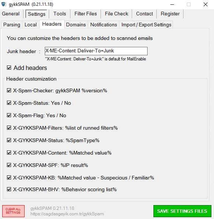This screenshot has width=214, height=219.
Task: Switch to the Settings tab
Action: [x=37, y=14]
